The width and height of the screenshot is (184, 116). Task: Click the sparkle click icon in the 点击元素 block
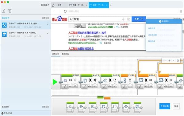[105, 80]
